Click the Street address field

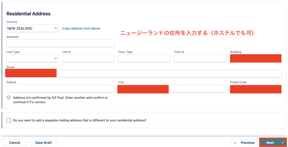(144, 73)
